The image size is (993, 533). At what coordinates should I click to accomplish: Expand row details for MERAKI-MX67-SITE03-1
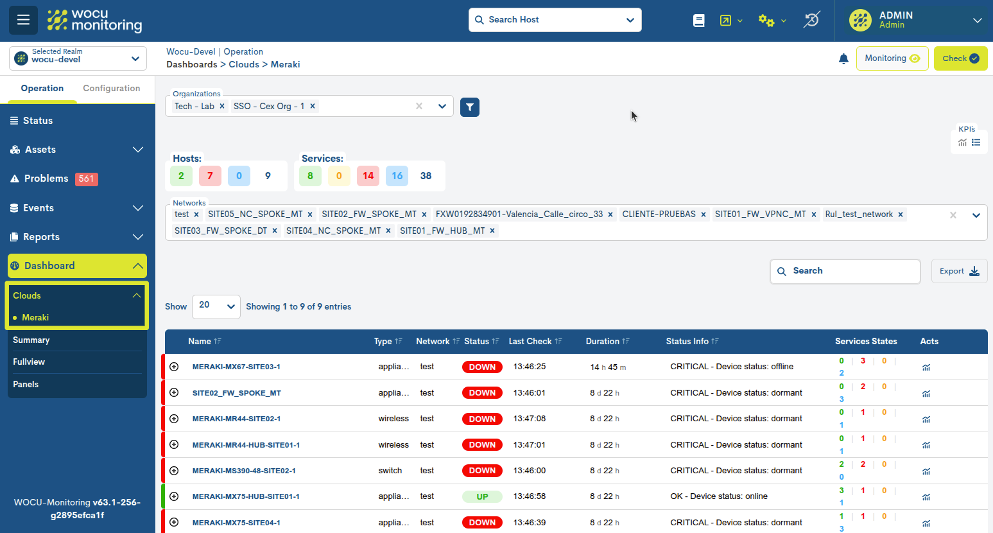(x=174, y=367)
